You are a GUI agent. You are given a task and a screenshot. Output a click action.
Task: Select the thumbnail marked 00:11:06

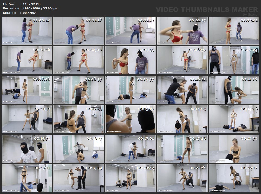pos(234,90)
